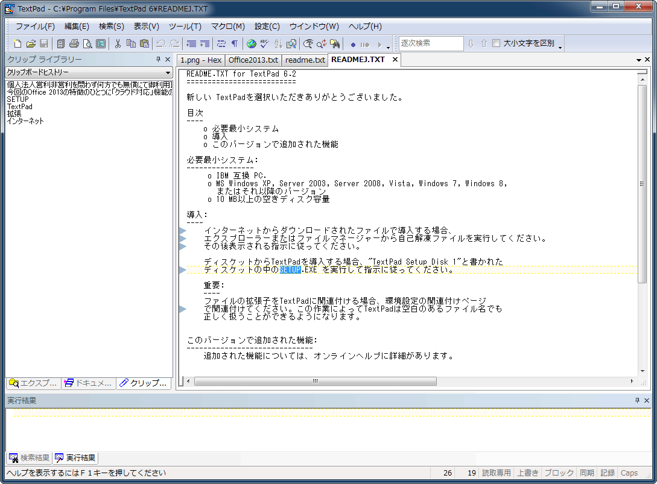Close the クリップ ライブラリー panel

[x=168, y=60]
